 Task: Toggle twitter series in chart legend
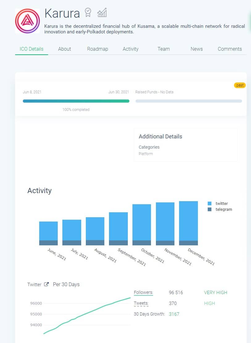coord(219,203)
